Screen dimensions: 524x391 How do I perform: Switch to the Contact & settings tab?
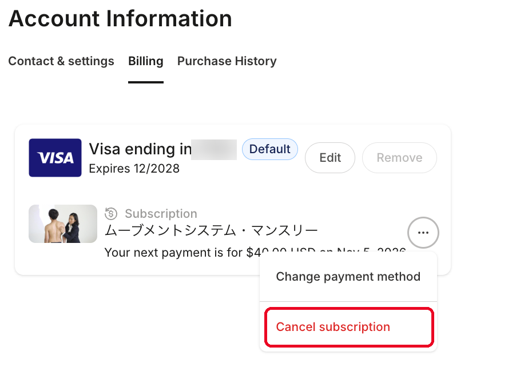tap(61, 61)
